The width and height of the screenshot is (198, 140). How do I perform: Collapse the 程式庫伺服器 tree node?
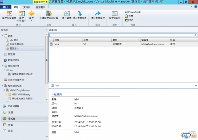2,86
